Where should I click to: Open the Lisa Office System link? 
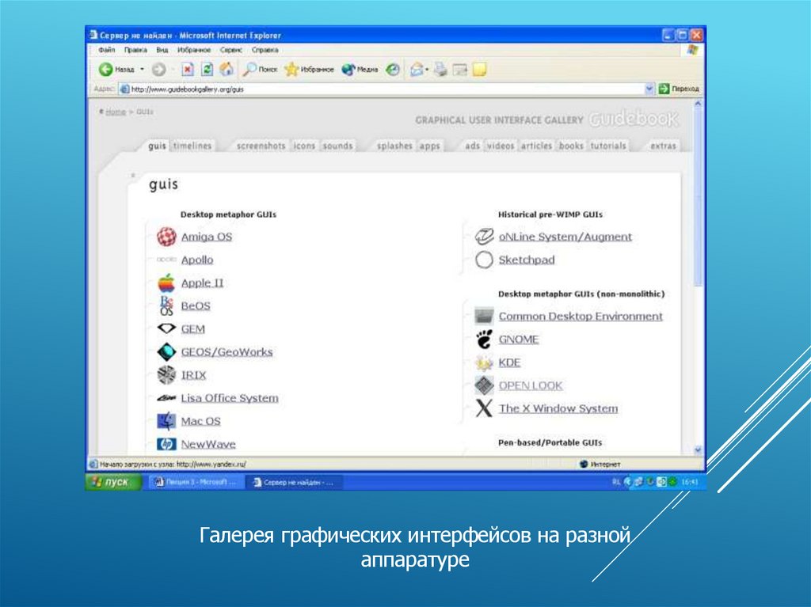tap(230, 398)
